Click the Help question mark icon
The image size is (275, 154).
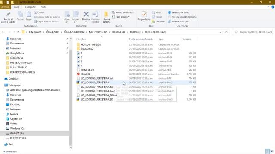click(x=273, y=7)
